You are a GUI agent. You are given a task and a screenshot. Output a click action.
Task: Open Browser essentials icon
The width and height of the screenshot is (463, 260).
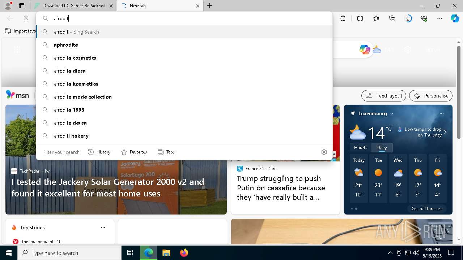coord(424,18)
